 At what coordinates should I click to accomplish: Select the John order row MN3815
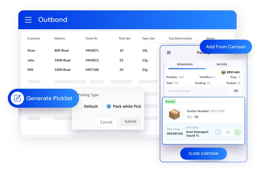(x=92, y=60)
